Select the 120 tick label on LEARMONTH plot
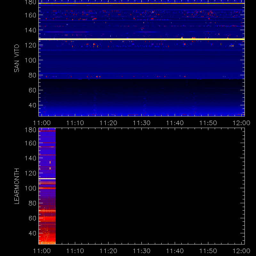This screenshot has width=256, height=256. point(30,173)
